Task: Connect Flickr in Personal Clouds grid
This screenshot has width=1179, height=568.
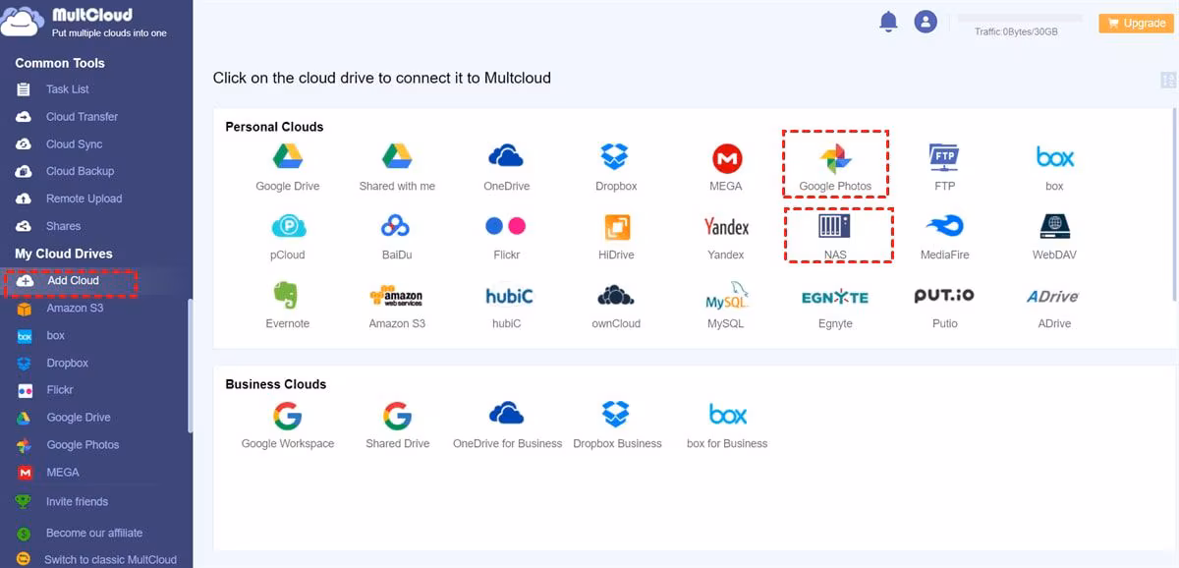Action: (506, 226)
